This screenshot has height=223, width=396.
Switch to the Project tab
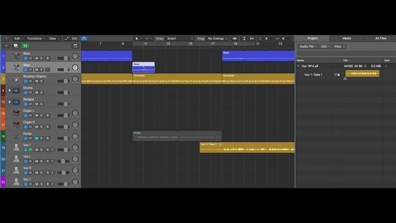click(312, 38)
